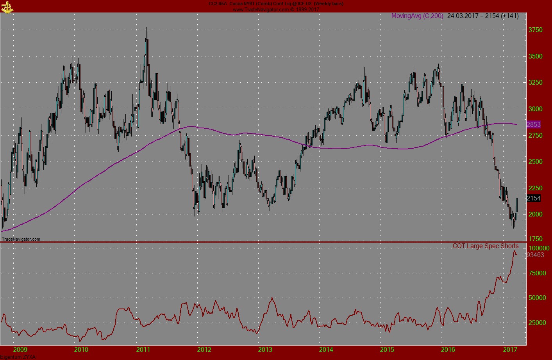The image size is (552, 360).
Task: Click the gold anchor logo icon
Action: [7, 7]
